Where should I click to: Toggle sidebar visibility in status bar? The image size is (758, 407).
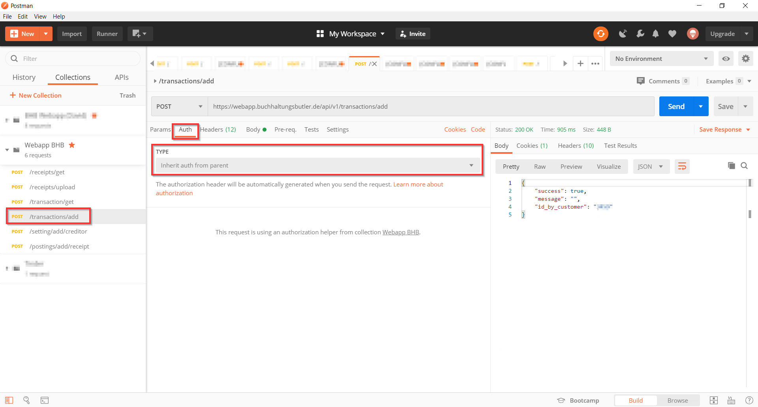pyautogui.click(x=9, y=400)
